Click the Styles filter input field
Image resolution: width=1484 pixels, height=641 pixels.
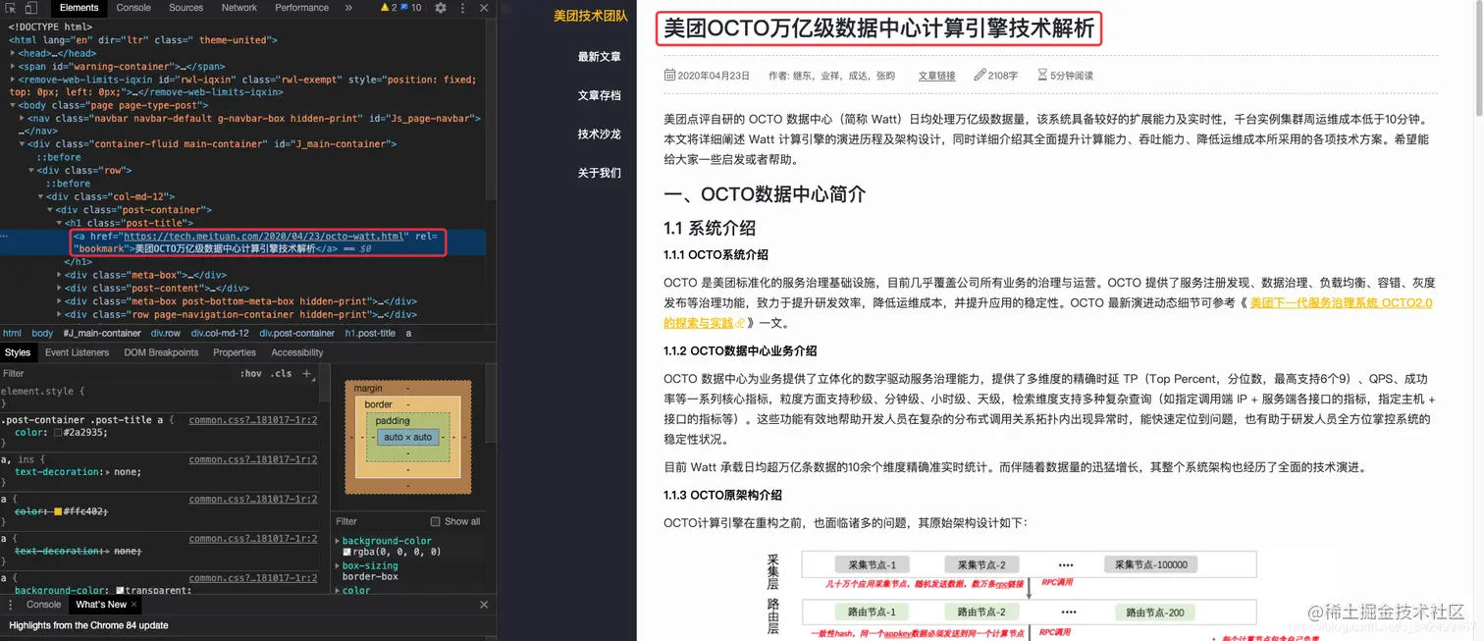pyautogui.click(x=98, y=373)
